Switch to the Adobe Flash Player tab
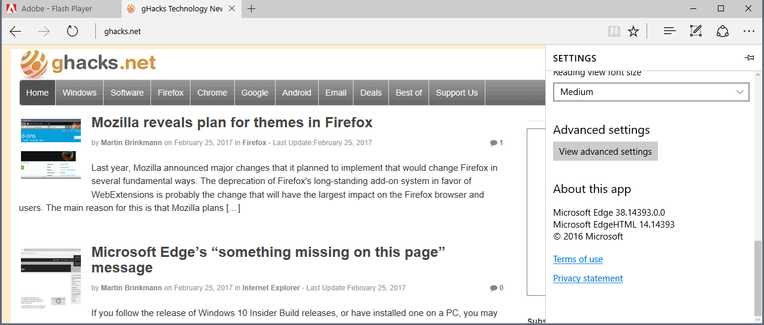 click(59, 8)
